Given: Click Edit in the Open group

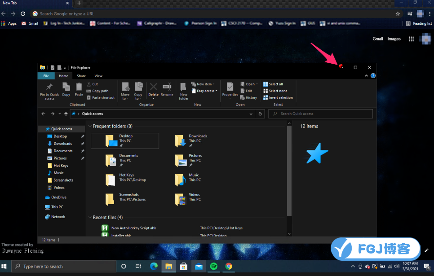Looking at the screenshot, I should coord(246,91).
